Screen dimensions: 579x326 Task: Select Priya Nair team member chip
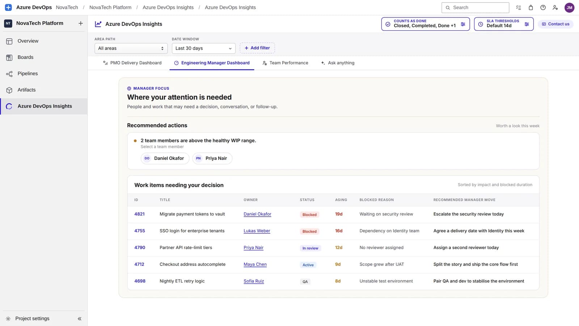click(x=212, y=158)
